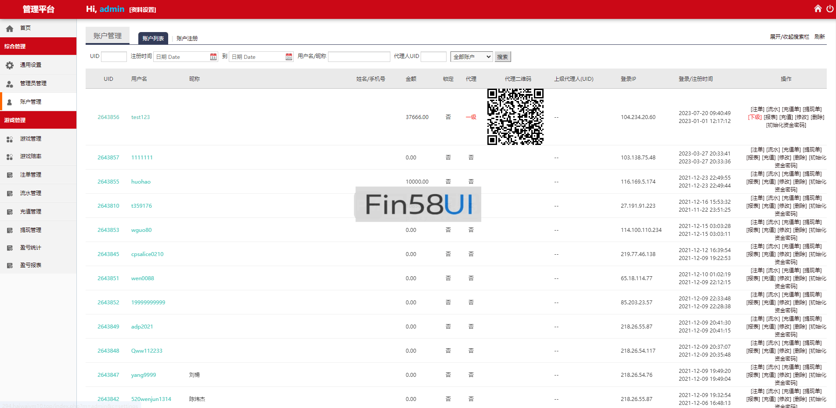Click the 提现管理 sidebar icon
836x408 pixels.
10,229
